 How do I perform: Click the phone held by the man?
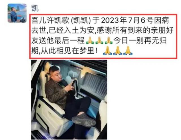click(x=73, y=84)
